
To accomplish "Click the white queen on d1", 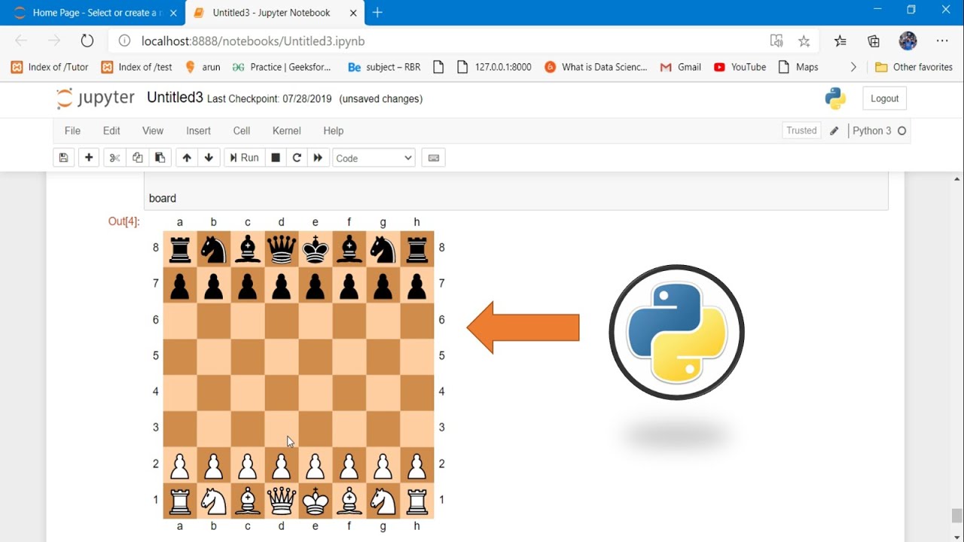I will tap(282, 501).
